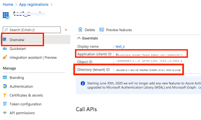This screenshot has width=201, height=120.
Task: Click the Branding icon
Action: 5,77
